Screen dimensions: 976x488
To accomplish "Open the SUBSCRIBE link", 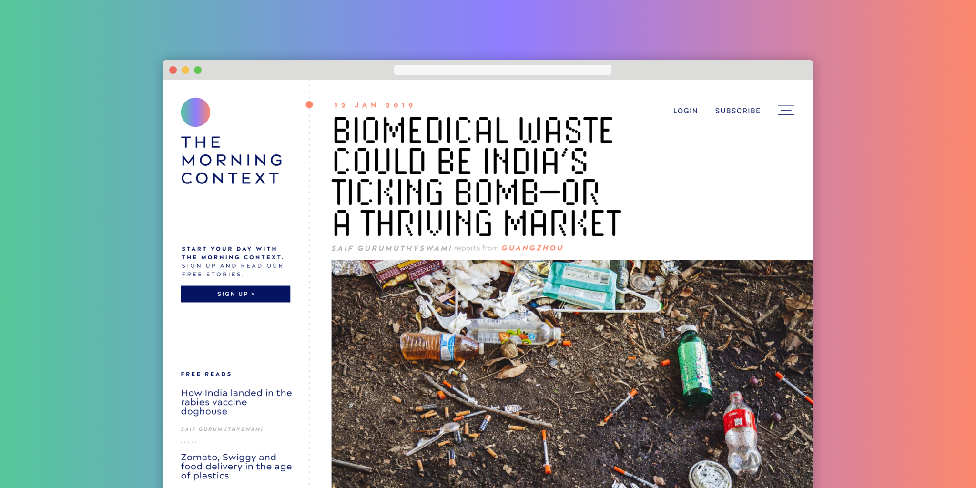I will [x=738, y=111].
